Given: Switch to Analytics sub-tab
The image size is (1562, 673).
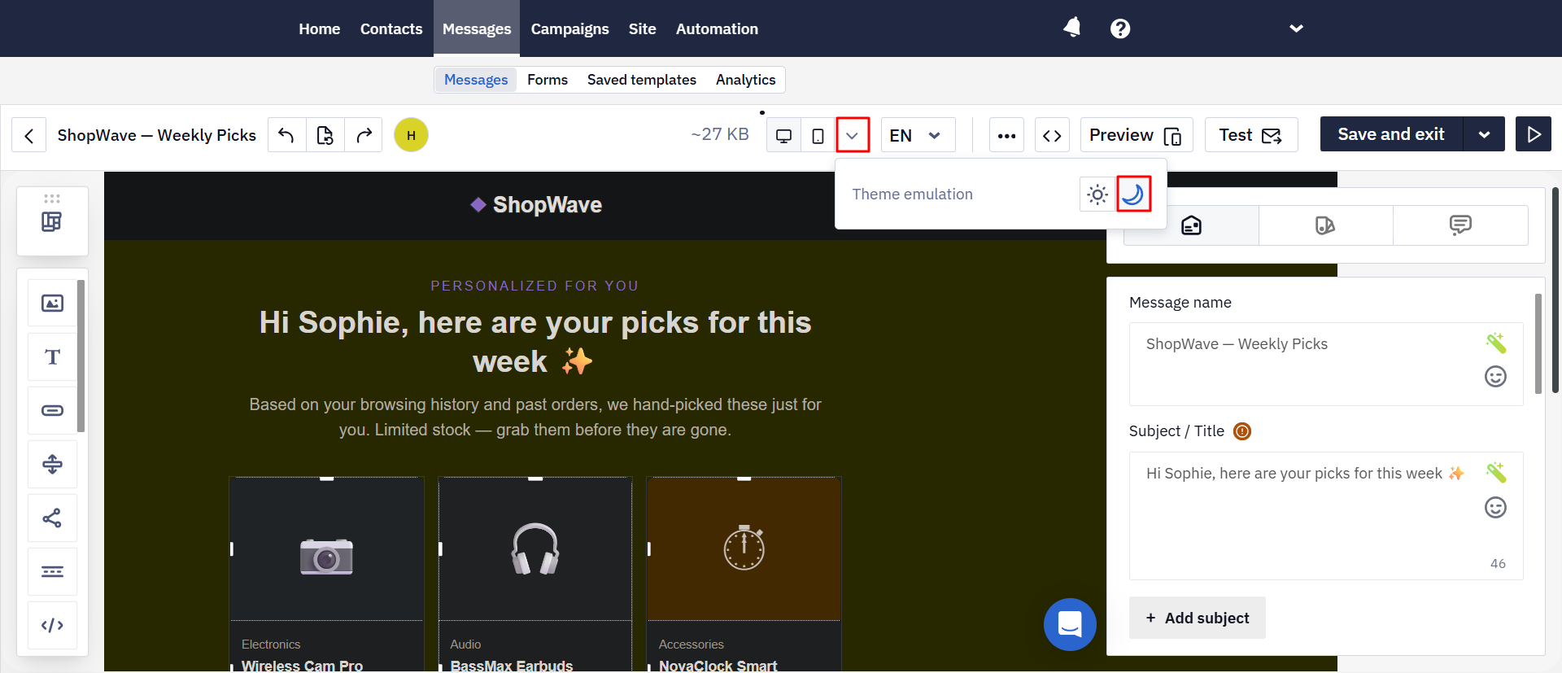Looking at the screenshot, I should [x=745, y=80].
